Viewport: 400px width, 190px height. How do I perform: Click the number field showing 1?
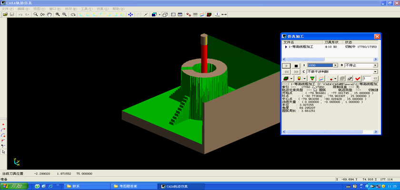pyautogui.click(x=367, y=78)
